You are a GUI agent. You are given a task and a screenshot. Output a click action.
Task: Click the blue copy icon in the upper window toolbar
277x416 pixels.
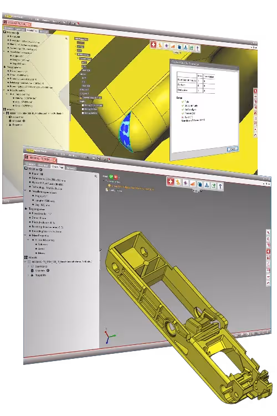pyautogui.click(x=179, y=47)
